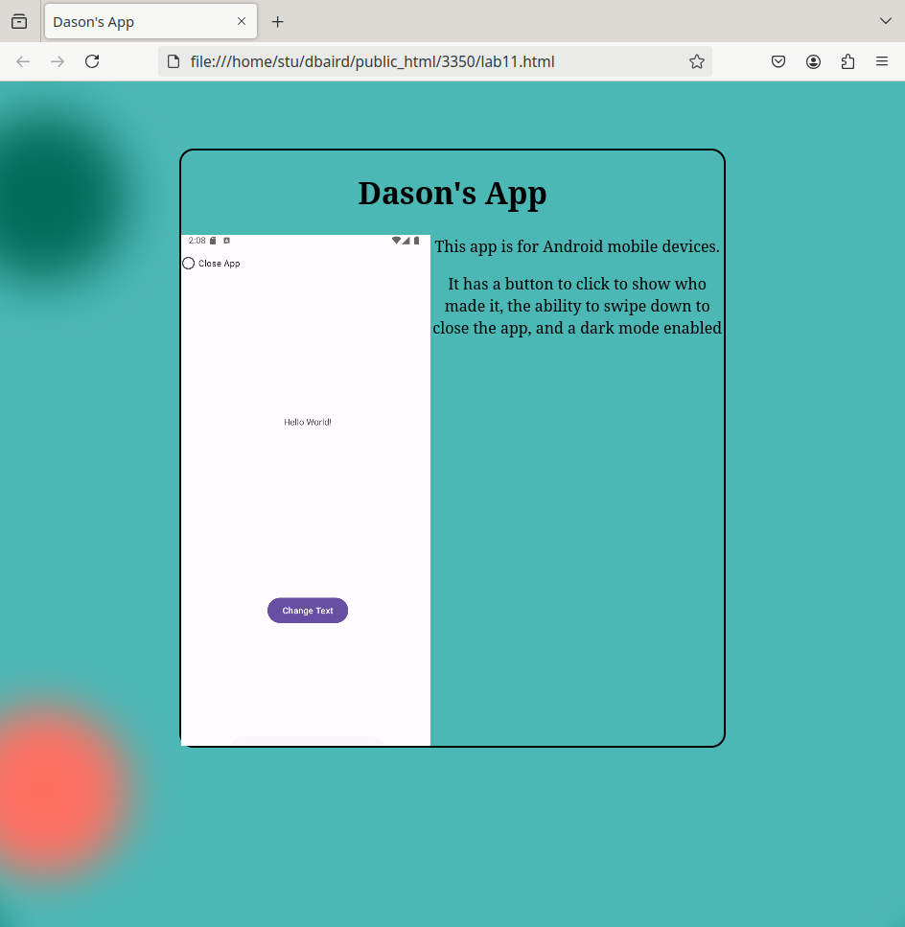Go back one page

point(23,61)
